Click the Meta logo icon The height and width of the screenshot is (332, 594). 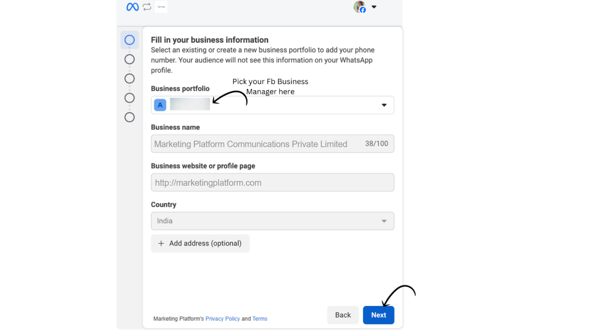pyautogui.click(x=132, y=7)
